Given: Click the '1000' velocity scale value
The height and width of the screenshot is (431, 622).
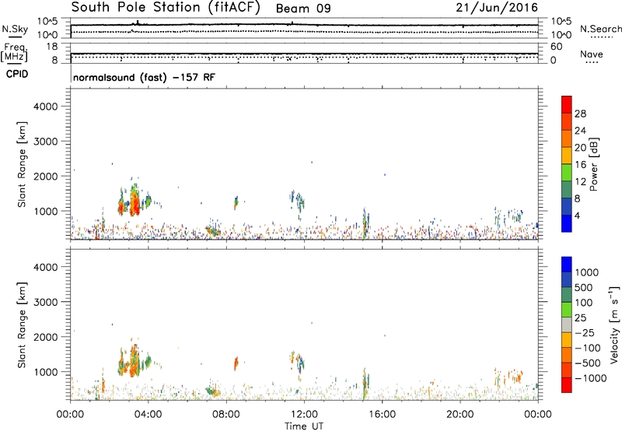Looking at the screenshot, I should pos(586,272).
